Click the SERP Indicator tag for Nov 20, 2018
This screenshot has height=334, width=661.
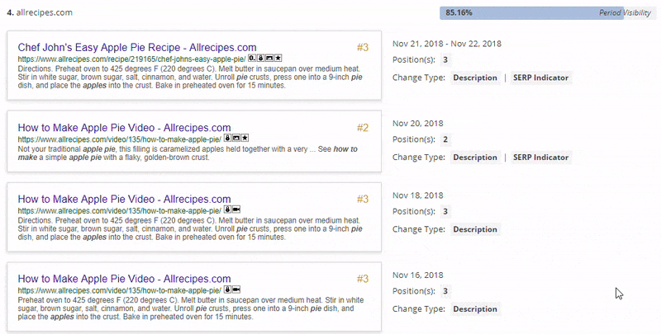click(541, 157)
